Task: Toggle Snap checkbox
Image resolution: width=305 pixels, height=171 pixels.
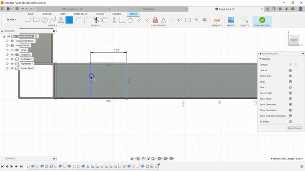Action: point(290,82)
